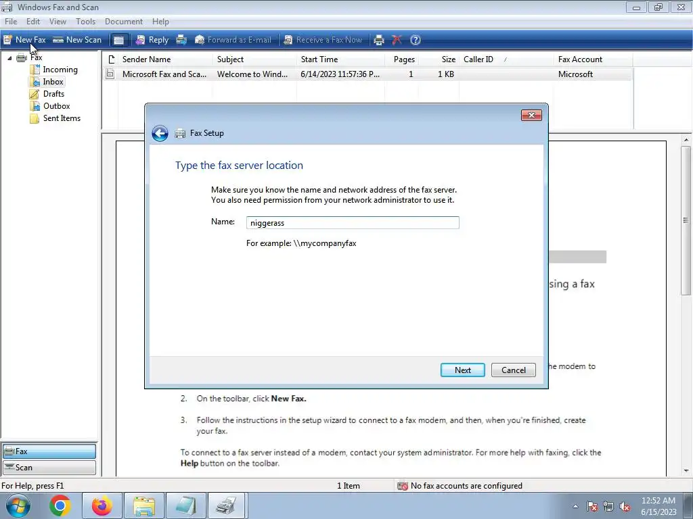Open the Windows Start menu
The height and width of the screenshot is (519, 693).
coord(18,505)
